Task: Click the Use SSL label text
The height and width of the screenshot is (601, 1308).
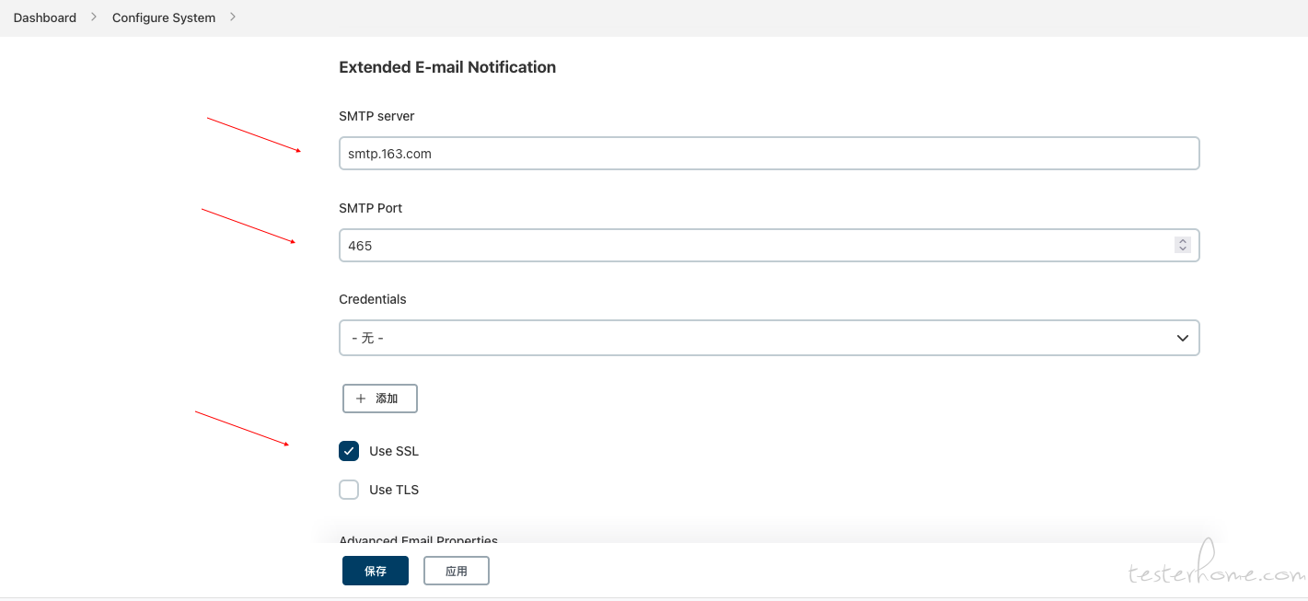Action: click(x=394, y=451)
